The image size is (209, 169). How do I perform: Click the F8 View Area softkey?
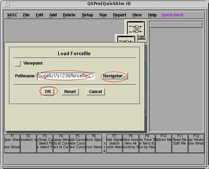130,143
